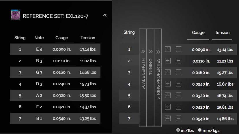239x134 pixels.
Task: Click the EXL120-7 string pack thumbnail
Action: pyautogui.click(x=16, y=15)
